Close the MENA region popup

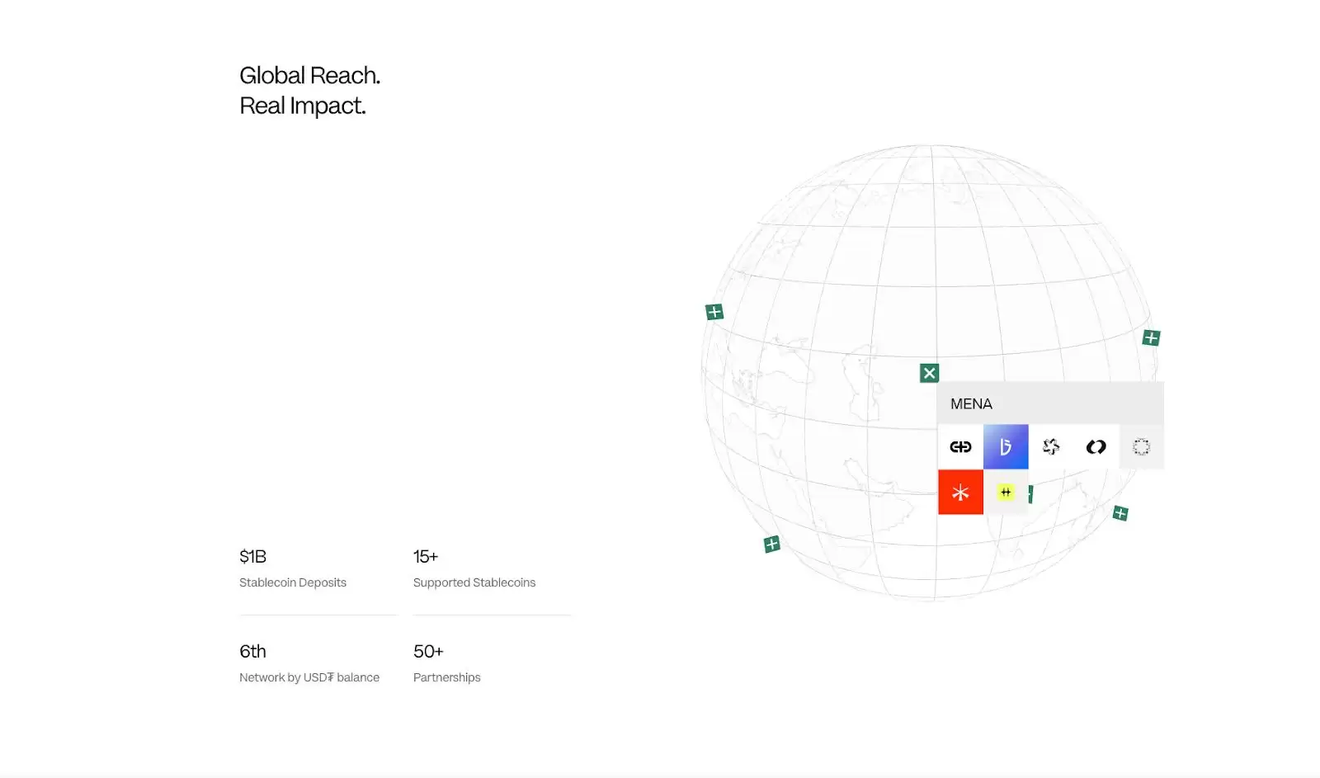(x=929, y=373)
